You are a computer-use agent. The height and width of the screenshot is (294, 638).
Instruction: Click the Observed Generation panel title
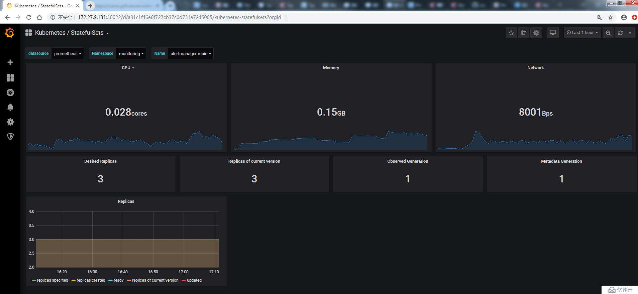(x=408, y=161)
